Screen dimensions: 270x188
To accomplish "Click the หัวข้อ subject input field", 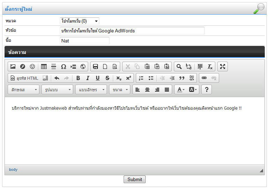I will (x=132, y=31).
